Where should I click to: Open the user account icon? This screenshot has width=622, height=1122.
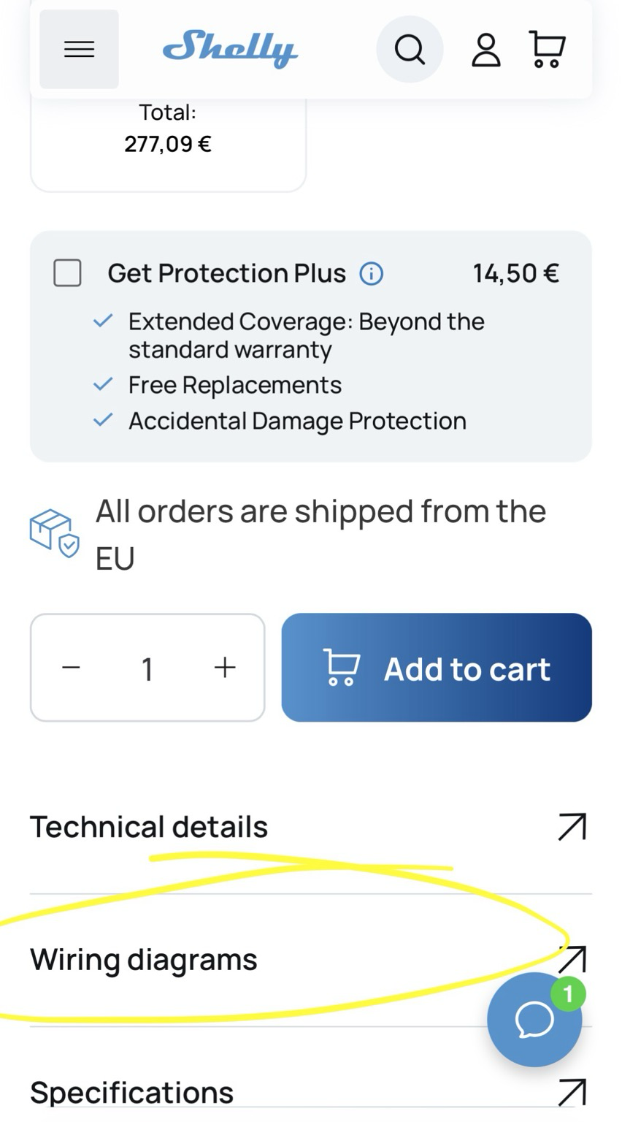[x=485, y=50]
